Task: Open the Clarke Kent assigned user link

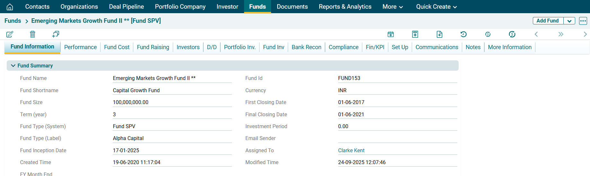Action: tap(351, 150)
